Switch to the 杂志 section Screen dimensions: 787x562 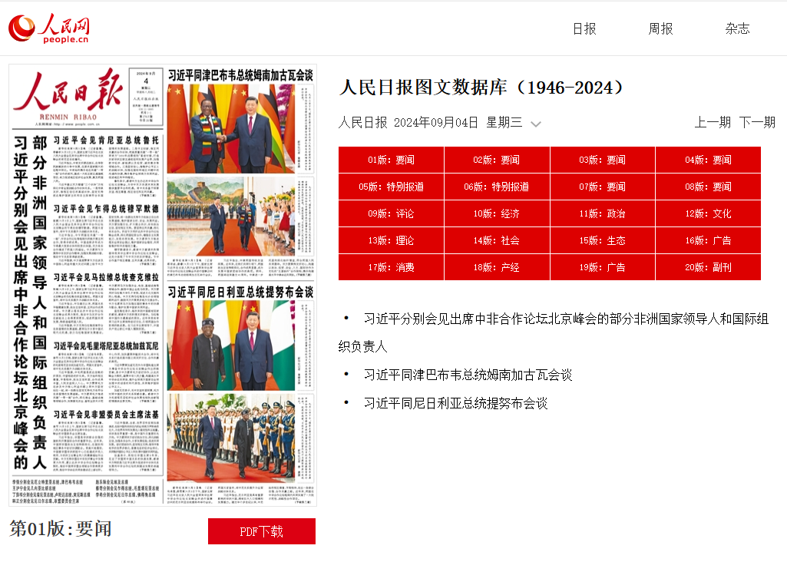[x=737, y=28]
